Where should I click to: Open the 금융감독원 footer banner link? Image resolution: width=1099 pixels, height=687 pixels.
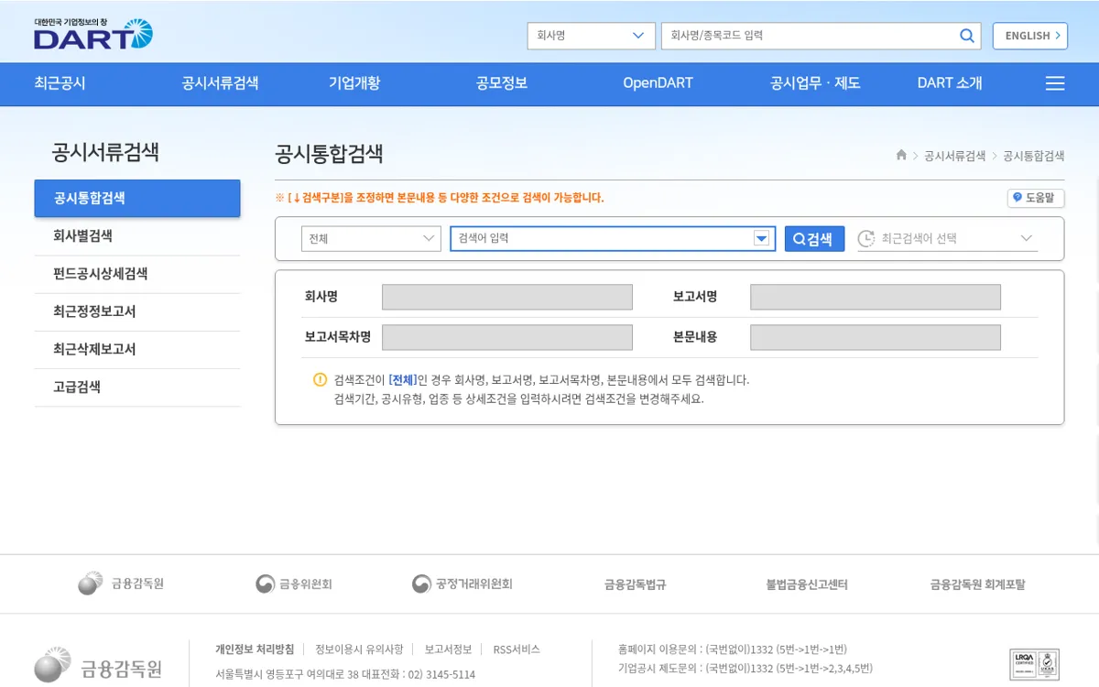tap(121, 583)
